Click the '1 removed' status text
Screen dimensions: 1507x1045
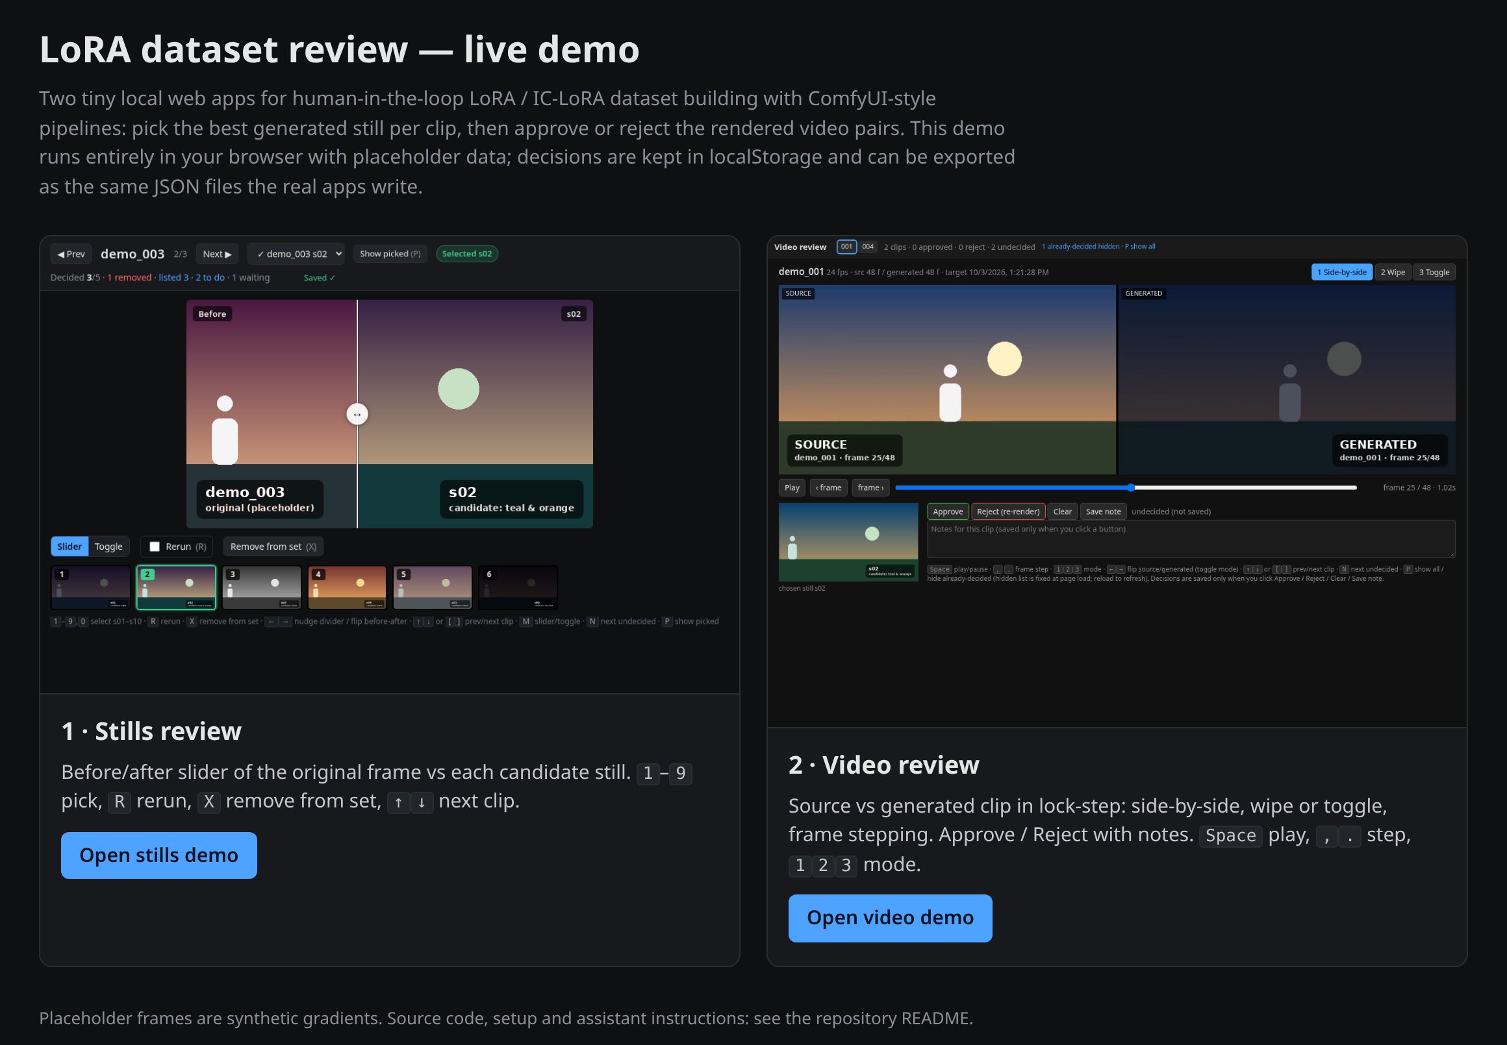click(x=129, y=278)
